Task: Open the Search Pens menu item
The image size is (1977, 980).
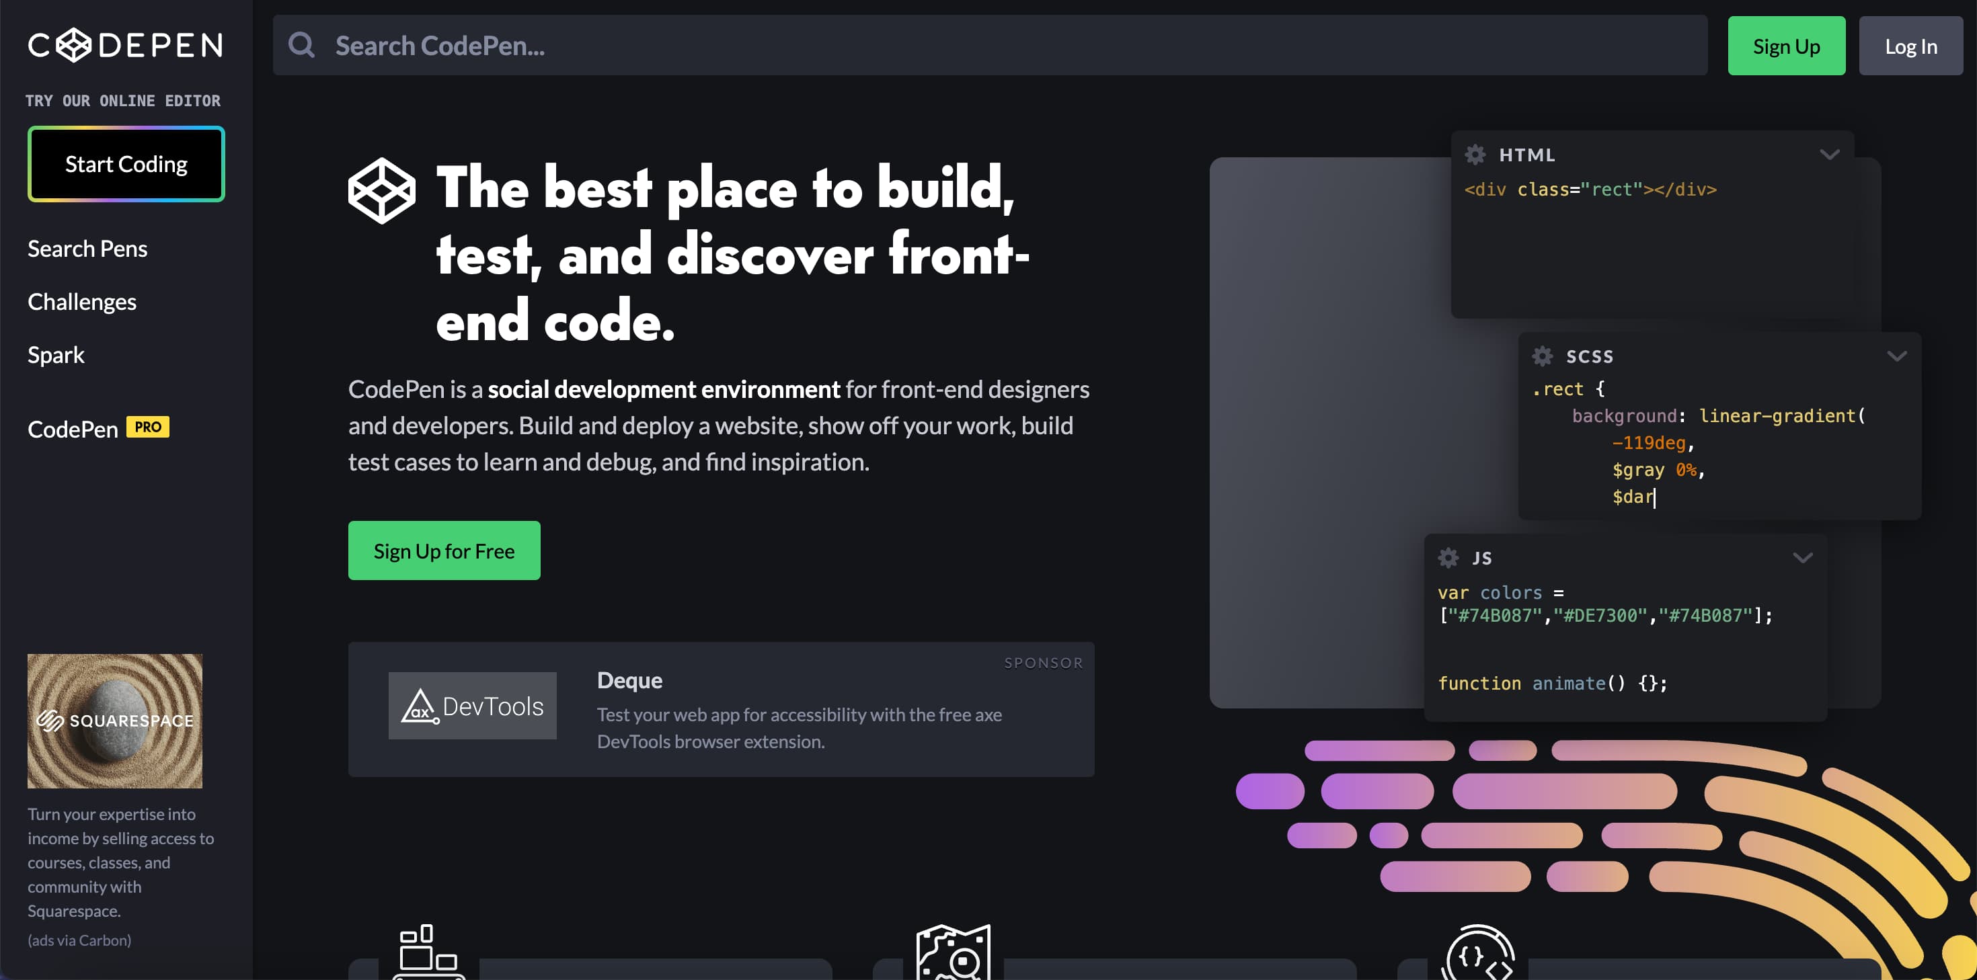Action: [87, 248]
